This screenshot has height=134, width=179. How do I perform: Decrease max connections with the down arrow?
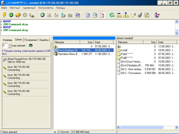coord(10,47)
